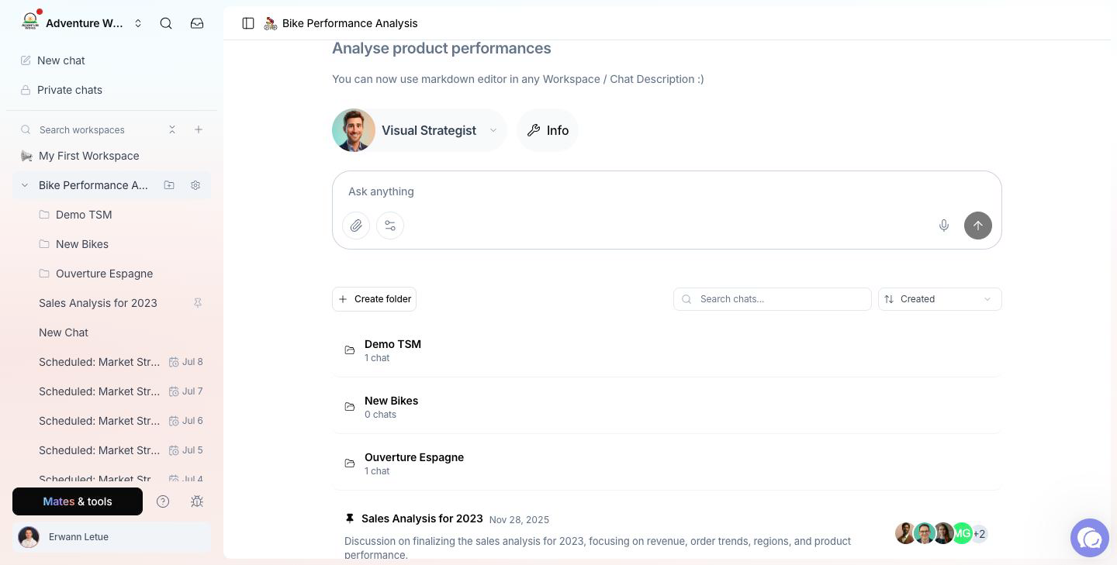The height and width of the screenshot is (565, 1117).
Task: Open the Demo TSM folder row
Action: tap(667, 350)
